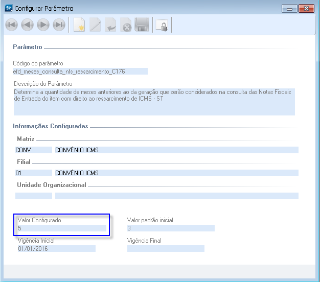Click the delete document toolbar icon
Viewport: 320px width, 282px height.
[x=126, y=25]
